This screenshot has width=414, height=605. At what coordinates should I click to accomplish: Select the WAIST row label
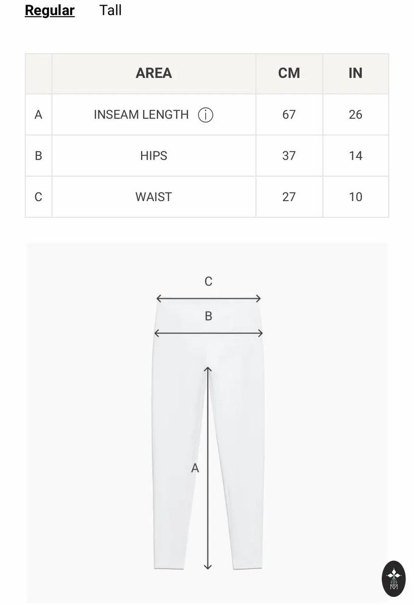point(154,197)
